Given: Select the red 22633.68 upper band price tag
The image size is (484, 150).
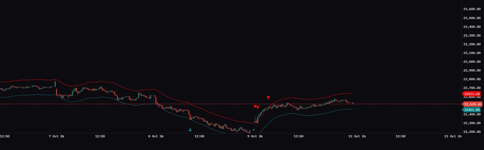Looking at the screenshot, I should pyautogui.click(x=472, y=94).
